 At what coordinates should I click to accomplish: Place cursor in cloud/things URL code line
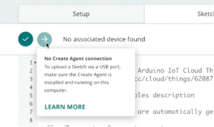pyautogui.click(x=174, y=79)
